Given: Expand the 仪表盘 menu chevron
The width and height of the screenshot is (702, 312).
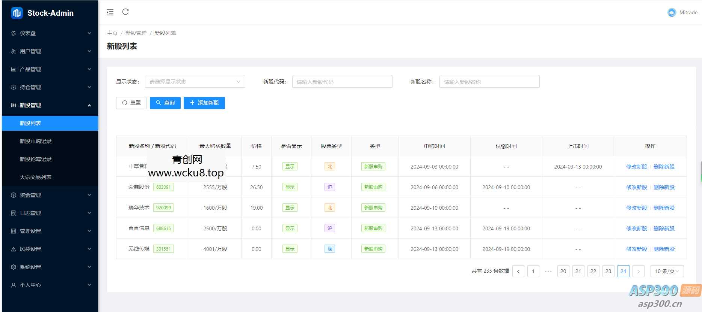Looking at the screenshot, I should point(89,33).
